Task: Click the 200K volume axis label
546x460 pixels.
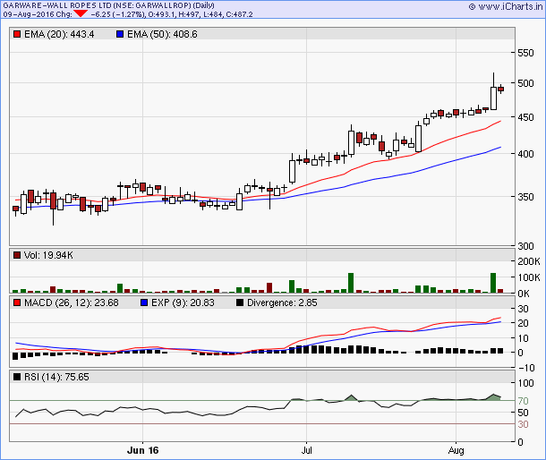Action: pyautogui.click(x=529, y=261)
